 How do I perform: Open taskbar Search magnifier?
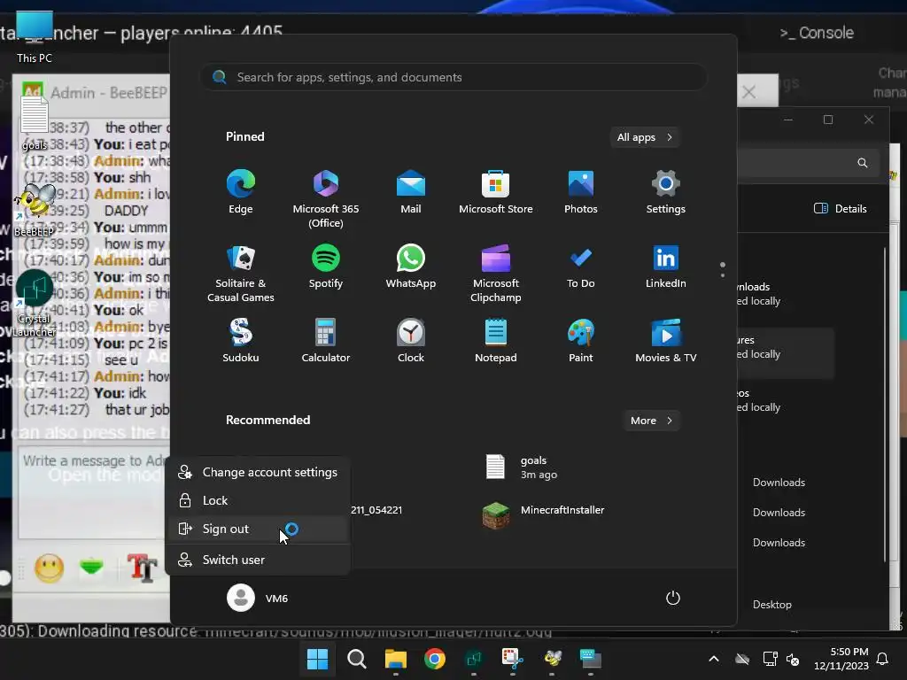tap(356, 659)
